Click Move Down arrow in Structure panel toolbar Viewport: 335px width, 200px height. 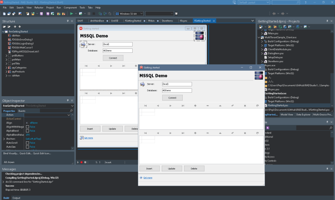point(20,26)
